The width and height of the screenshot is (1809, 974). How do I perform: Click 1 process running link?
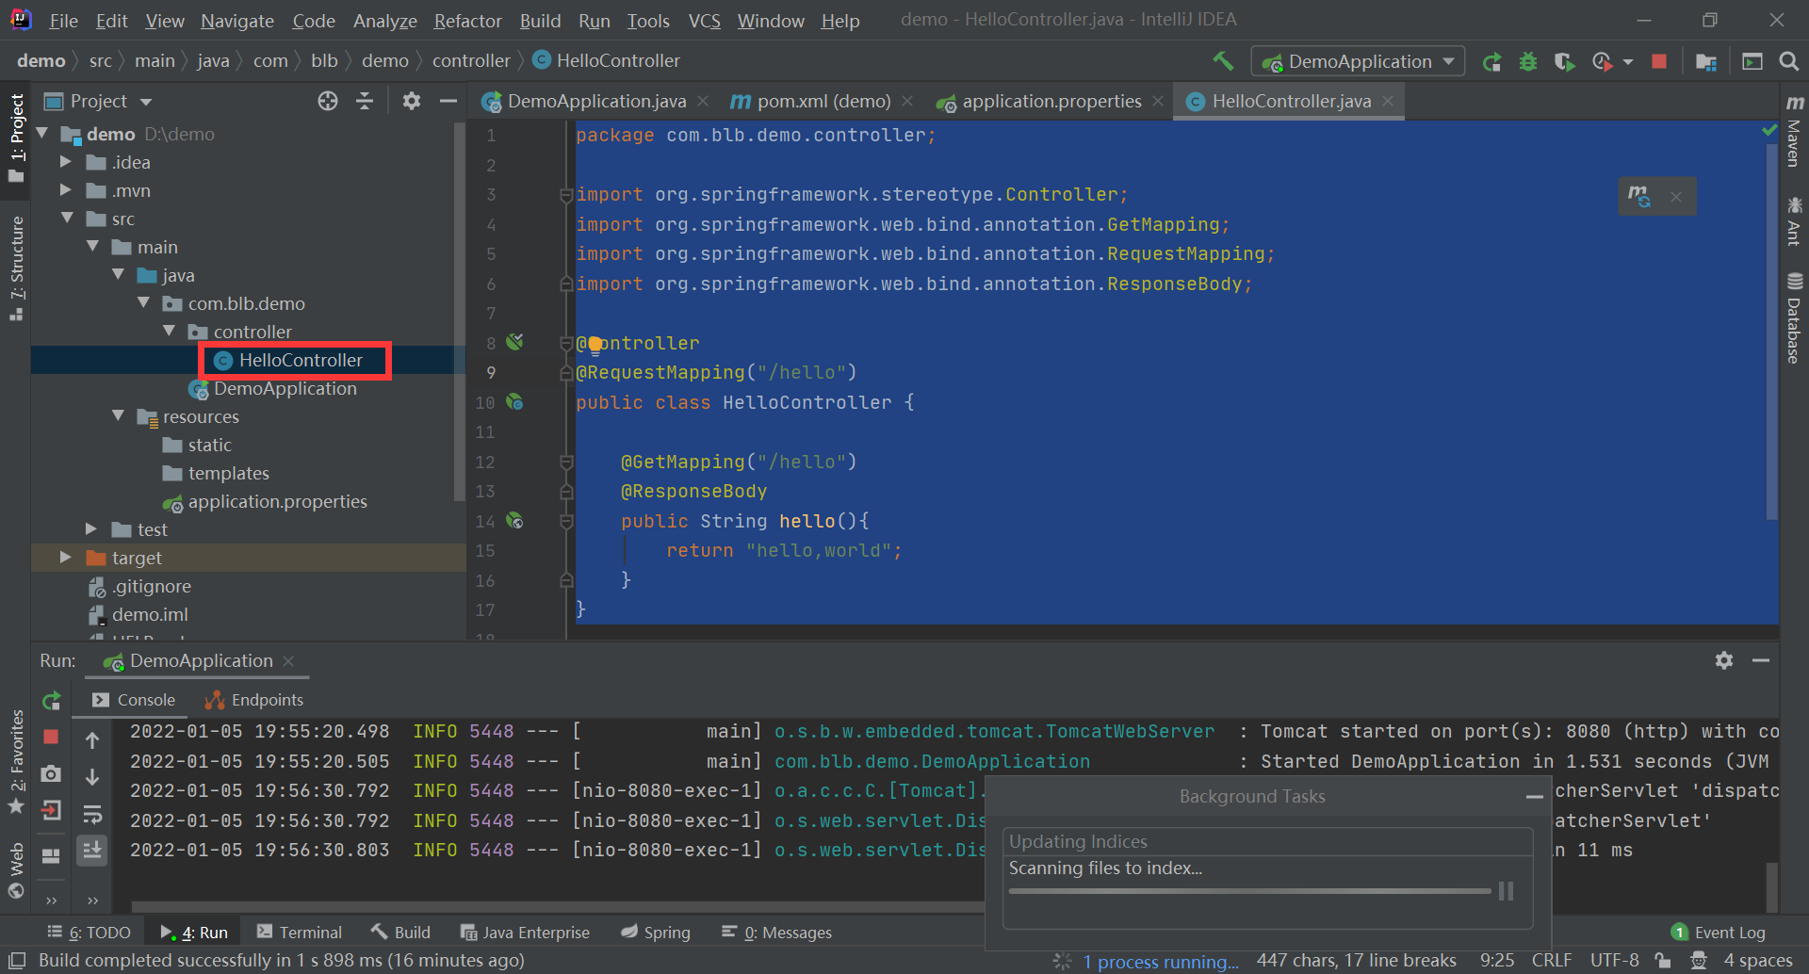[x=1161, y=962]
